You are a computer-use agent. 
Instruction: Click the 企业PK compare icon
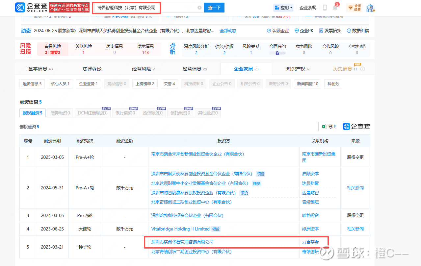pyautogui.click(x=297, y=31)
